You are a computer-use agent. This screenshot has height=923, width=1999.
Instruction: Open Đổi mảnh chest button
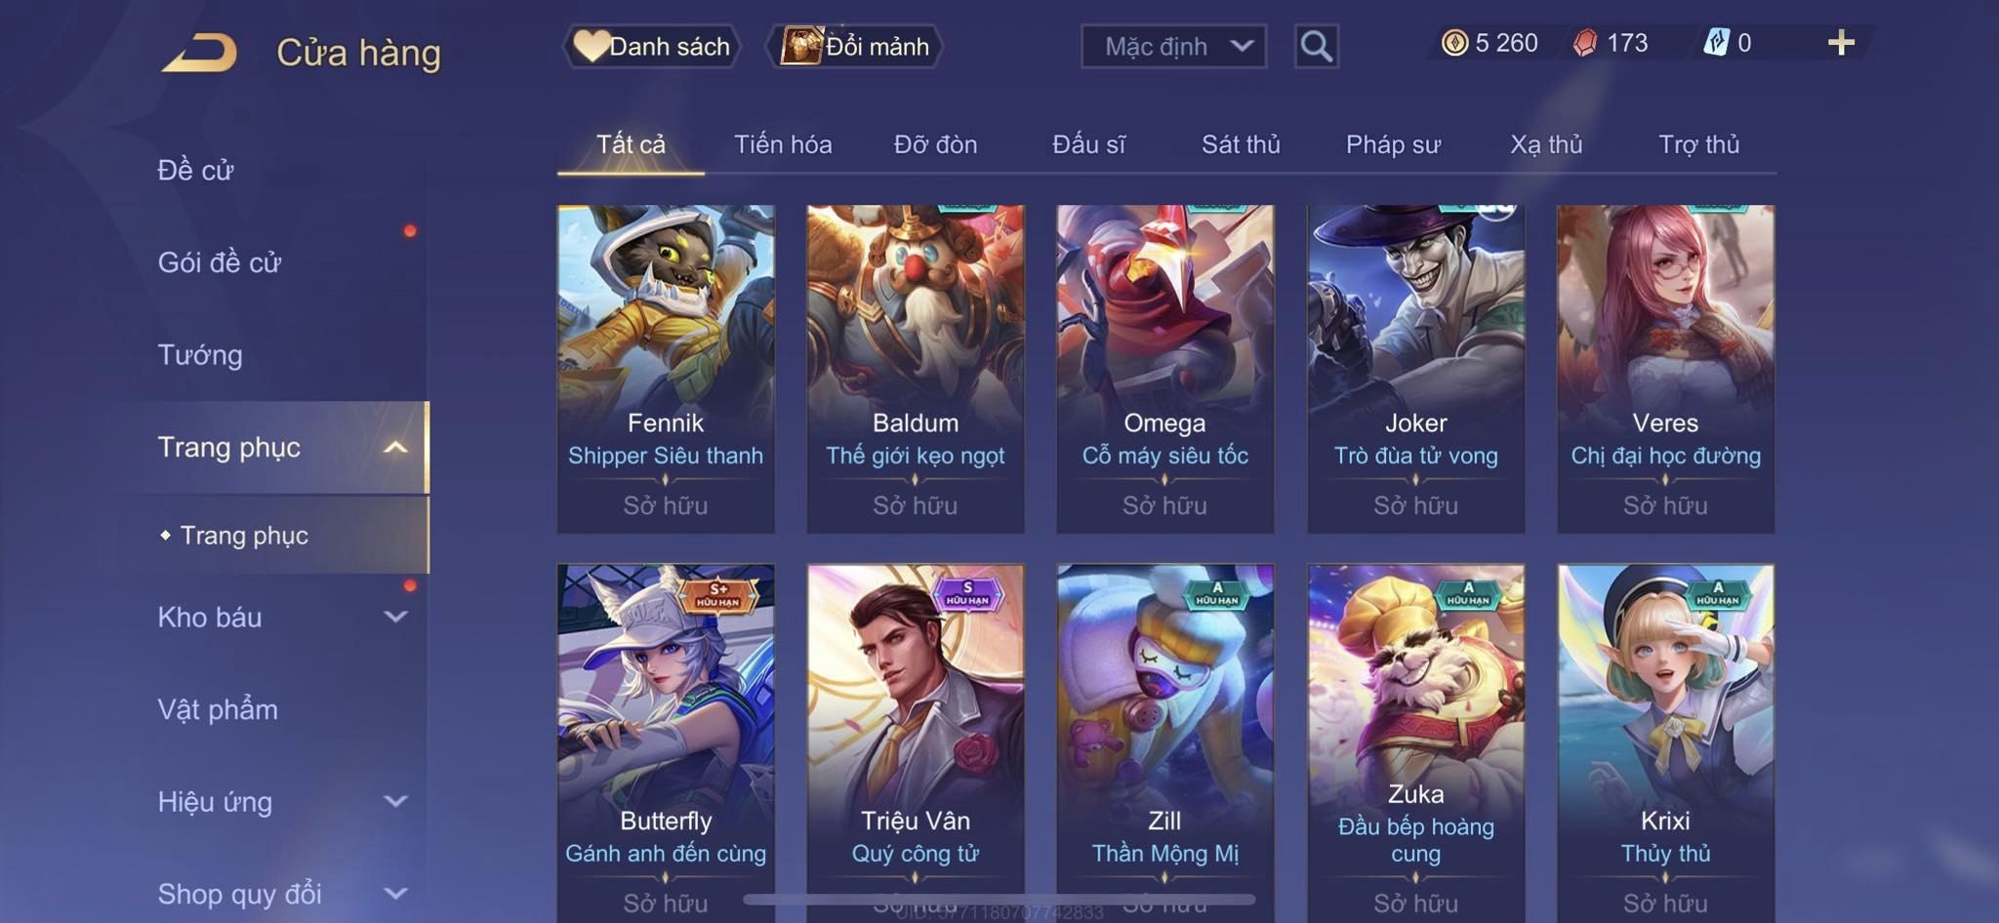tap(855, 46)
